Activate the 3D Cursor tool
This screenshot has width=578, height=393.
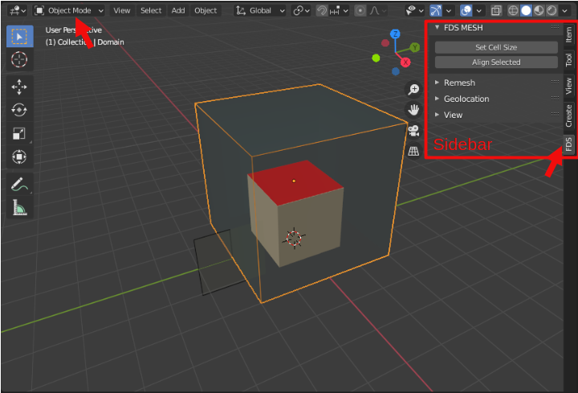[19, 59]
